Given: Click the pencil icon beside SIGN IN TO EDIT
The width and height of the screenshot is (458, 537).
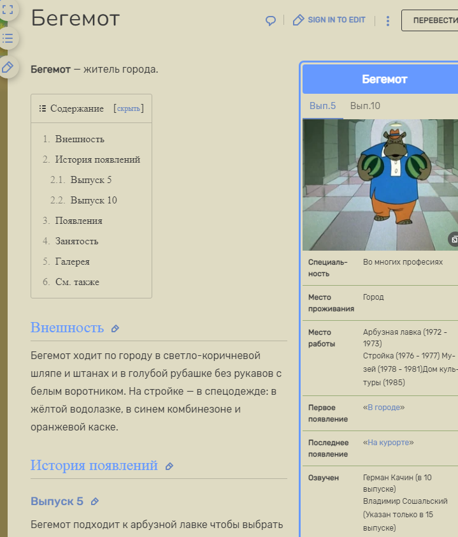Looking at the screenshot, I should tap(298, 20).
